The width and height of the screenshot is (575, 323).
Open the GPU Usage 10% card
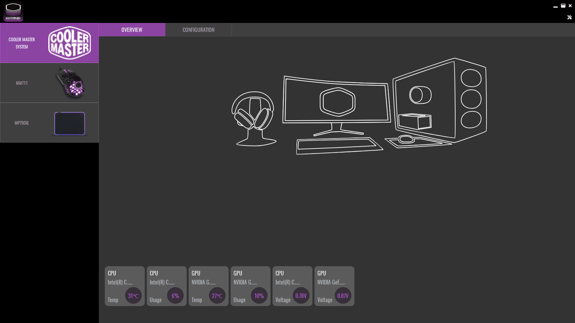[251, 286]
